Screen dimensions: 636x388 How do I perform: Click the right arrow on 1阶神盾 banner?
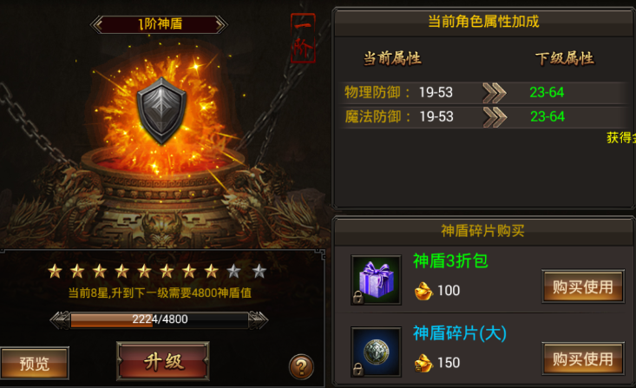coord(221,24)
